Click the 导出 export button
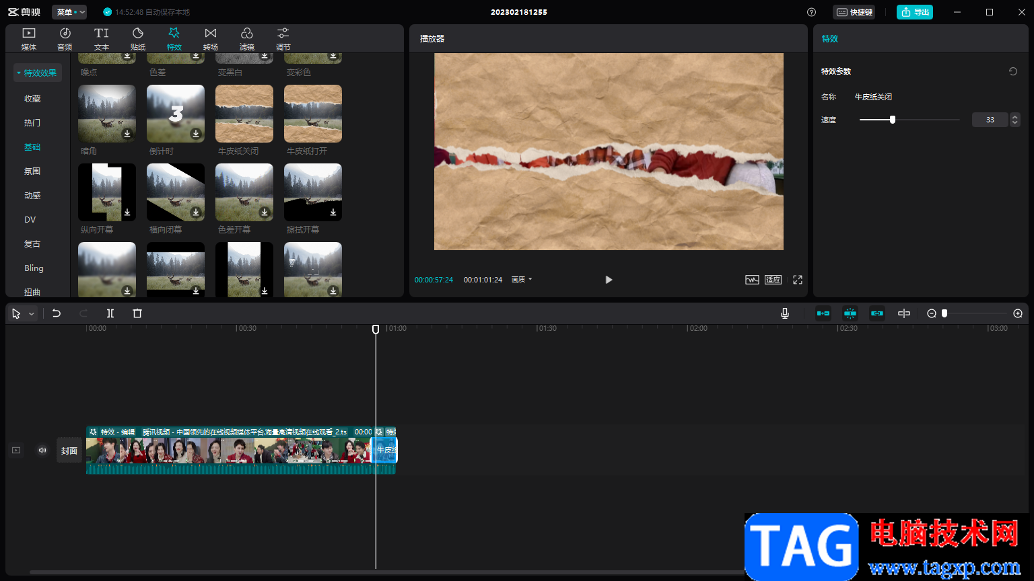This screenshot has height=581, width=1034. pos(915,12)
